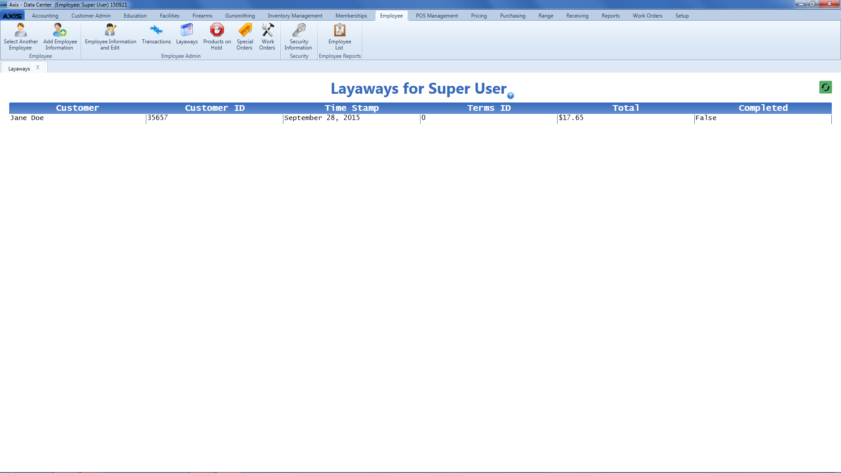
Task: Sort by Terms ID column header
Action: coord(489,108)
